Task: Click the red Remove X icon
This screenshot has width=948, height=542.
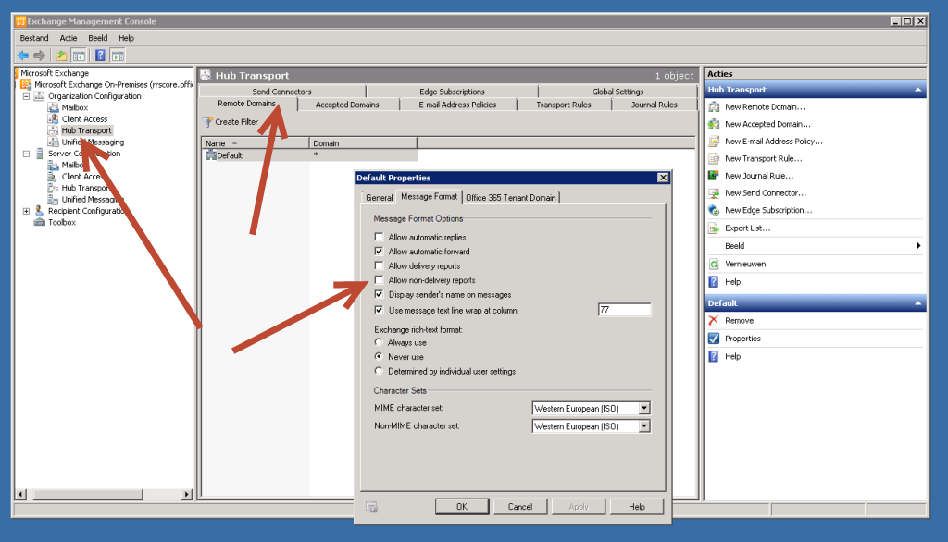Action: 714,321
